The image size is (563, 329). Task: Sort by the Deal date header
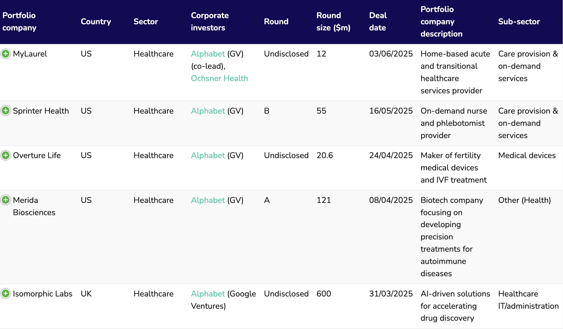378,22
